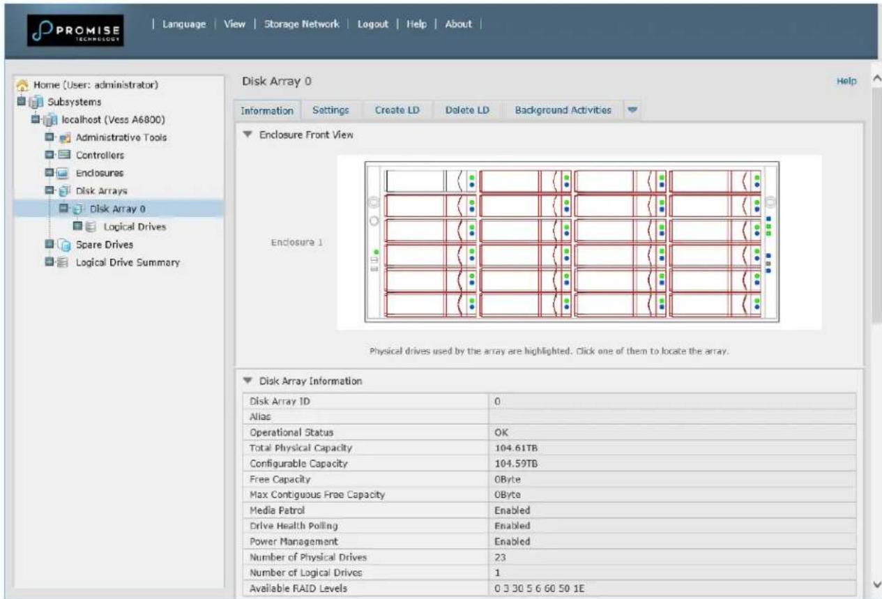Viewport: 882px width, 599px height.
Task: Click the Number of Physical Drives value 23
Action: (499, 557)
